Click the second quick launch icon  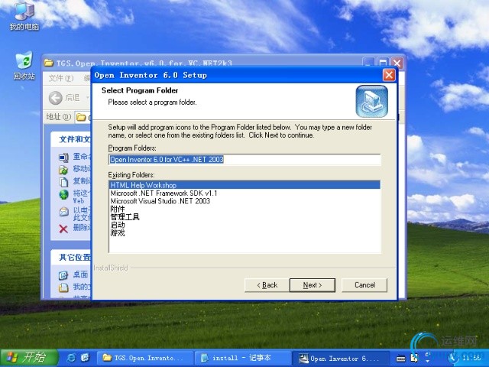pos(85,358)
